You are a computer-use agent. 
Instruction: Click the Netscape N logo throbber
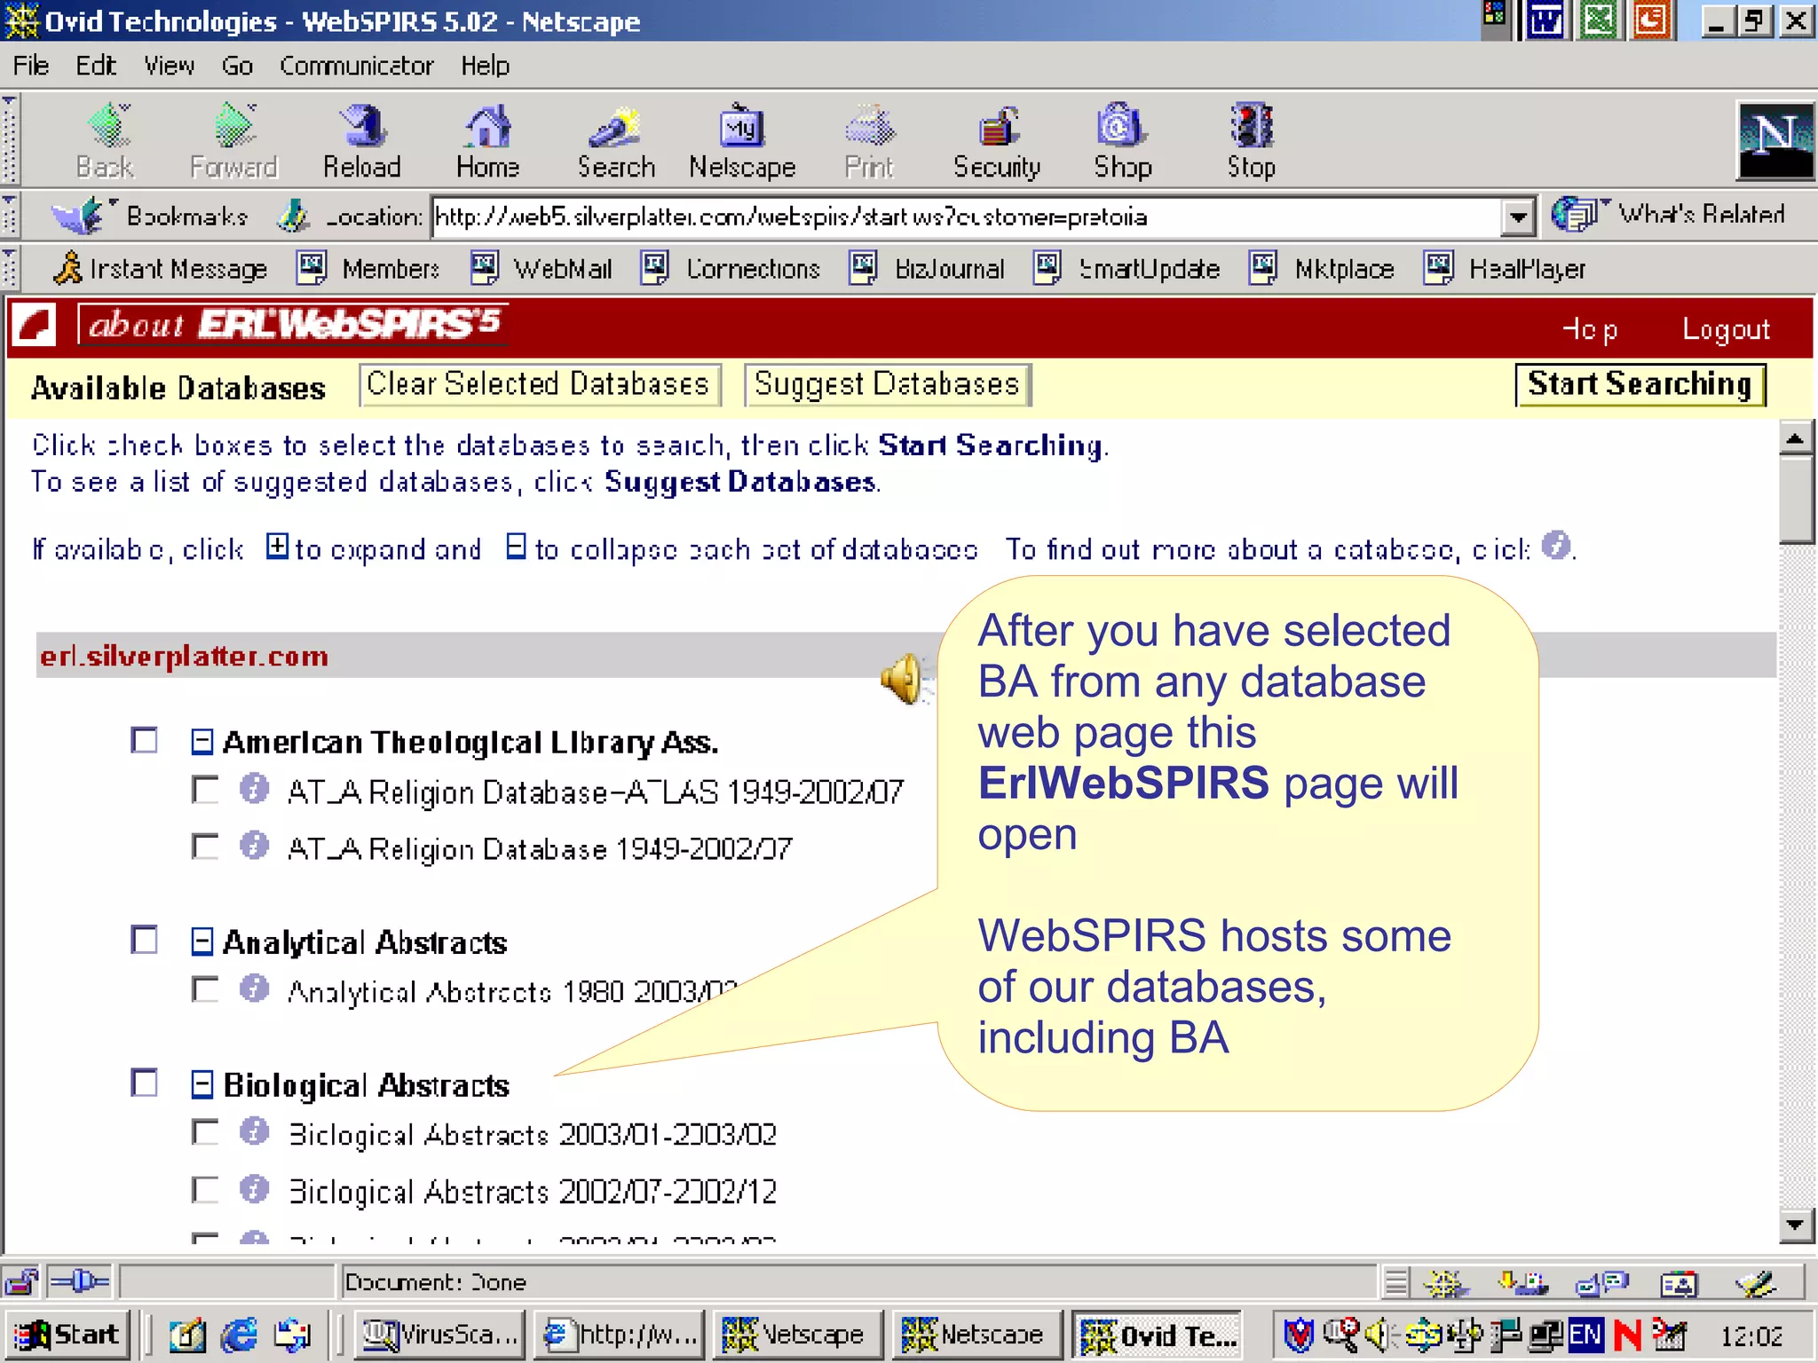pyautogui.click(x=1775, y=140)
